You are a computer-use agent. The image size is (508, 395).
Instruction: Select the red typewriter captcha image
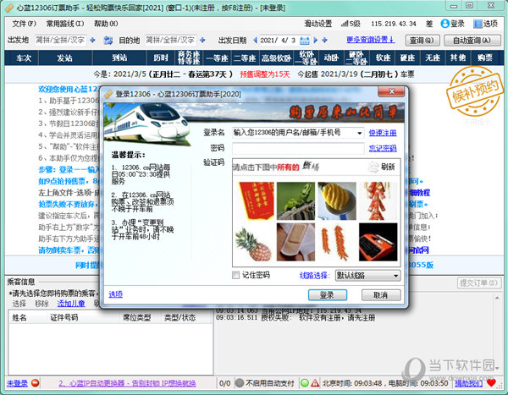coord(378,242)
